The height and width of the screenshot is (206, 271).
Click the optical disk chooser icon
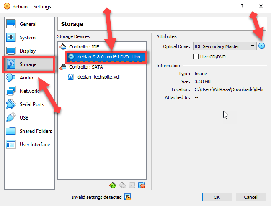tap(262, 46)
